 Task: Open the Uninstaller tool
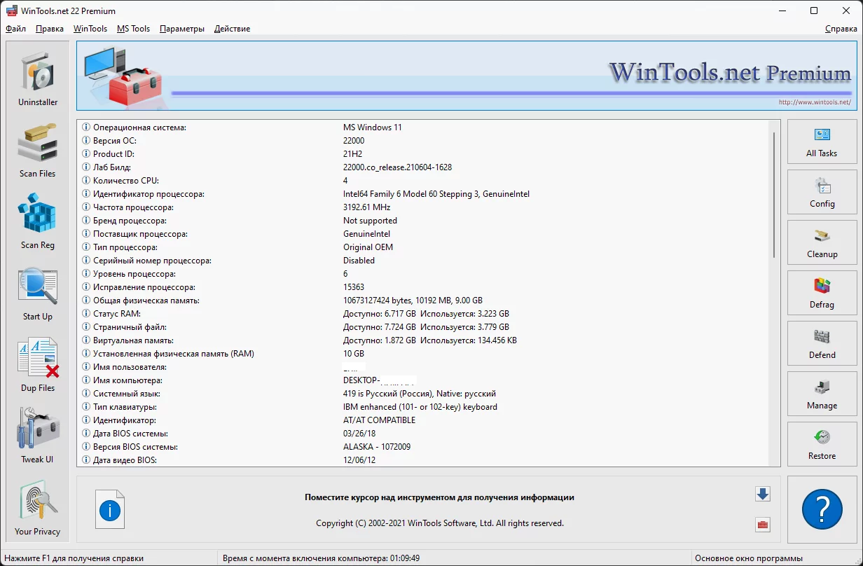pos(38,78)
